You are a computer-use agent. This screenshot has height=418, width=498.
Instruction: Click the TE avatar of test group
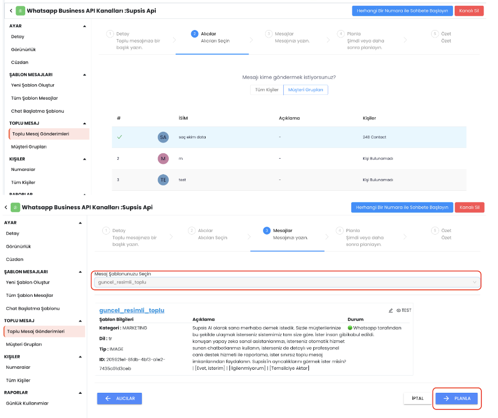pyautogui.click(x=163, y=180)
